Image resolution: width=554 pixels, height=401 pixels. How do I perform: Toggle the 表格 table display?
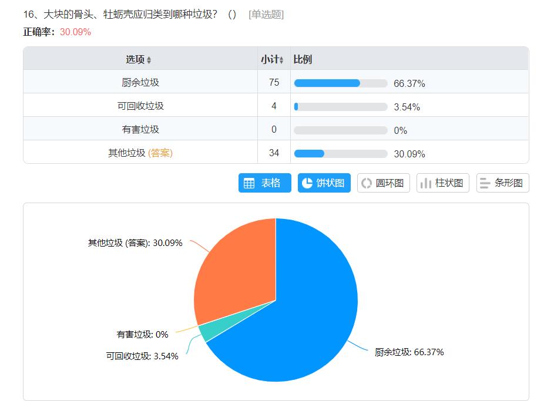tap(264, 183)
